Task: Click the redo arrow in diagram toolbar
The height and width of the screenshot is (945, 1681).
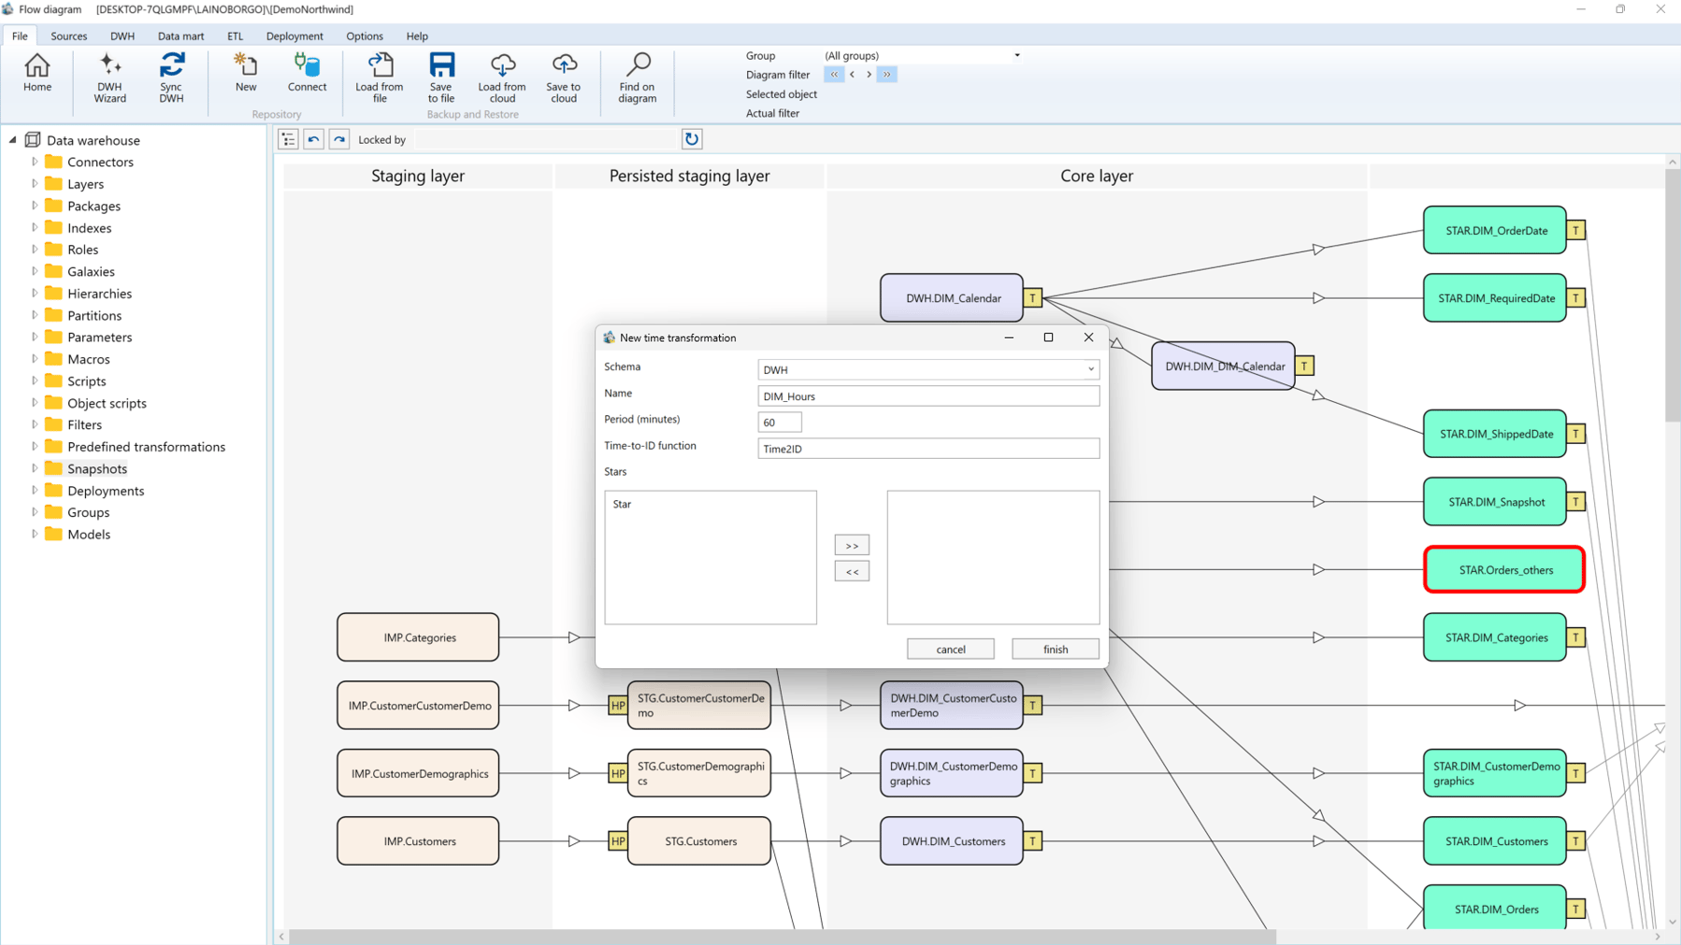Action: (x=339, y=139)
